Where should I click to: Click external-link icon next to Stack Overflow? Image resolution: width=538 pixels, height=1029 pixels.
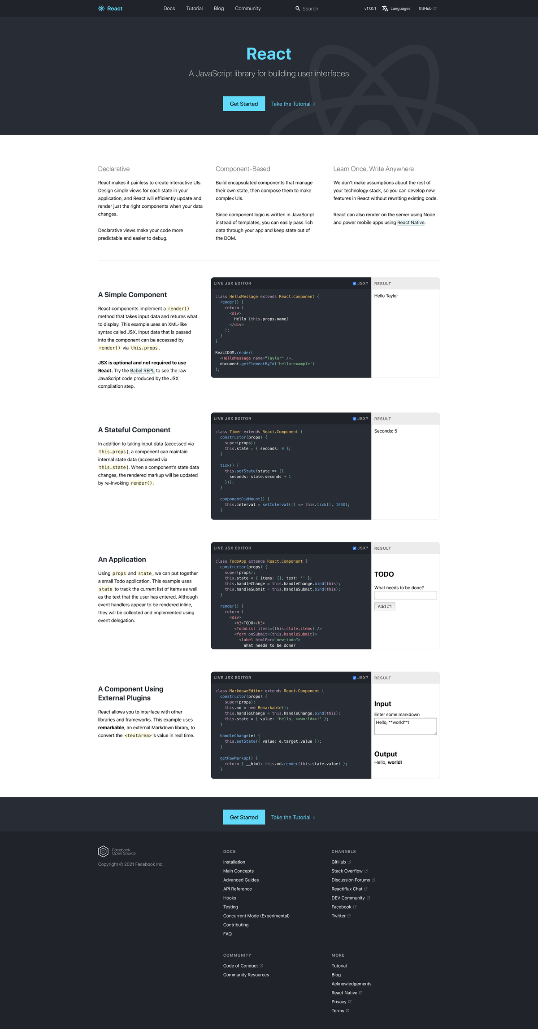pos(366,871)
